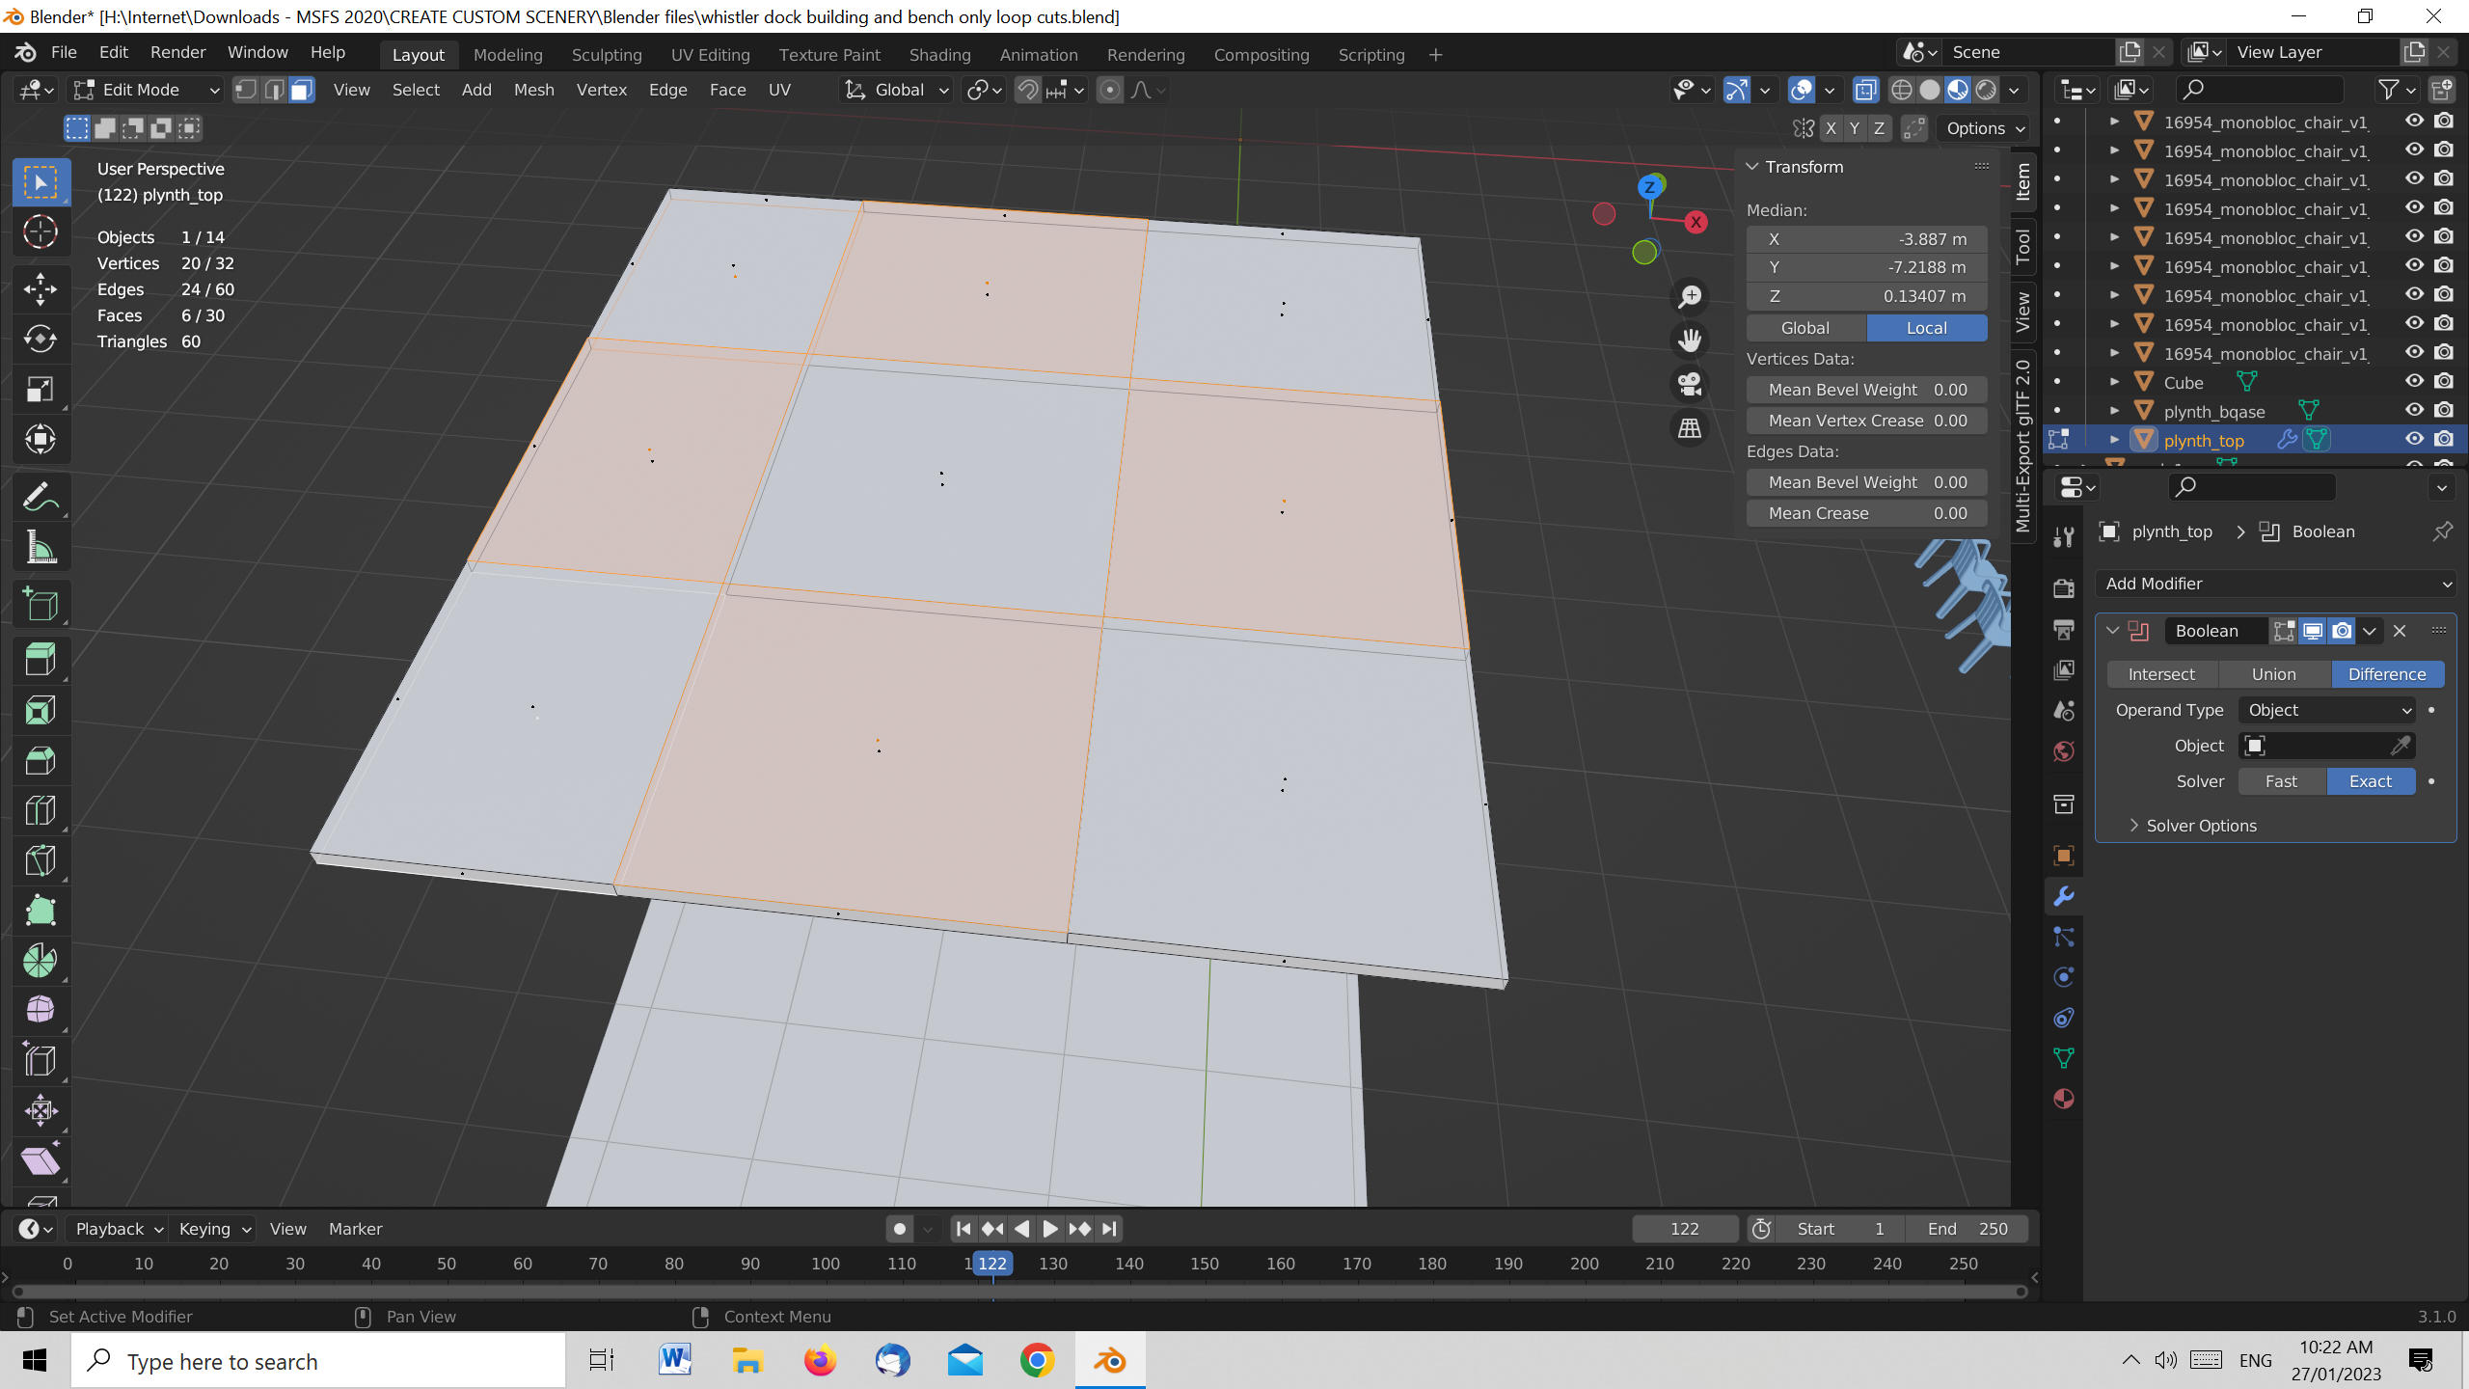
Task: Select Union boolean operation
Action: click(x=2273, y=674)
